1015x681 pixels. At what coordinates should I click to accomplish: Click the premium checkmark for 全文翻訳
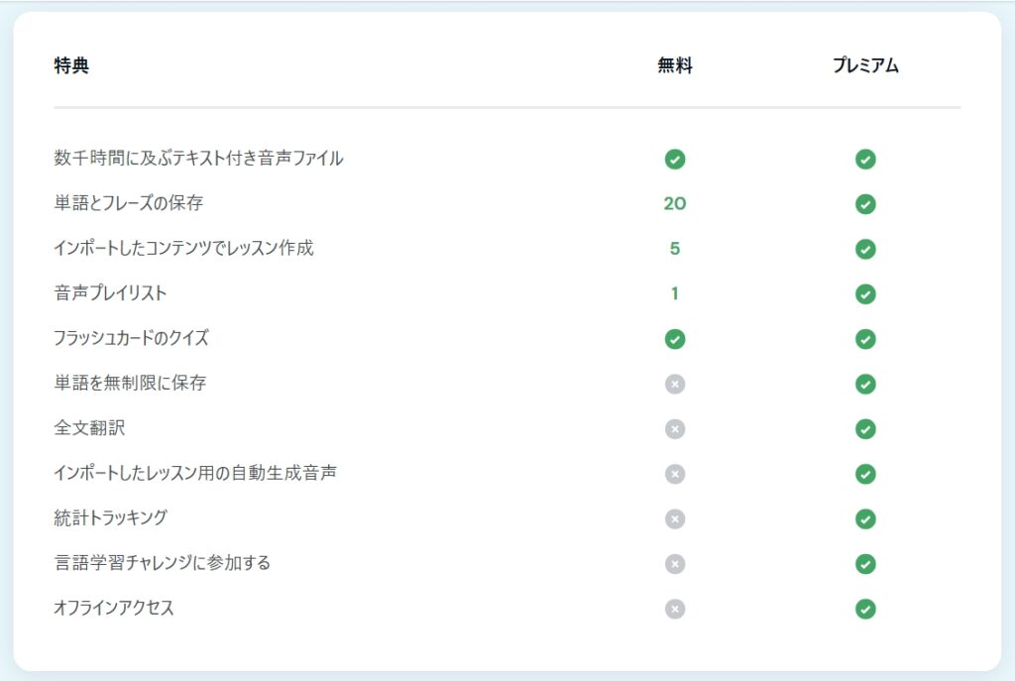pyautogui.click(x=865, y=428)
